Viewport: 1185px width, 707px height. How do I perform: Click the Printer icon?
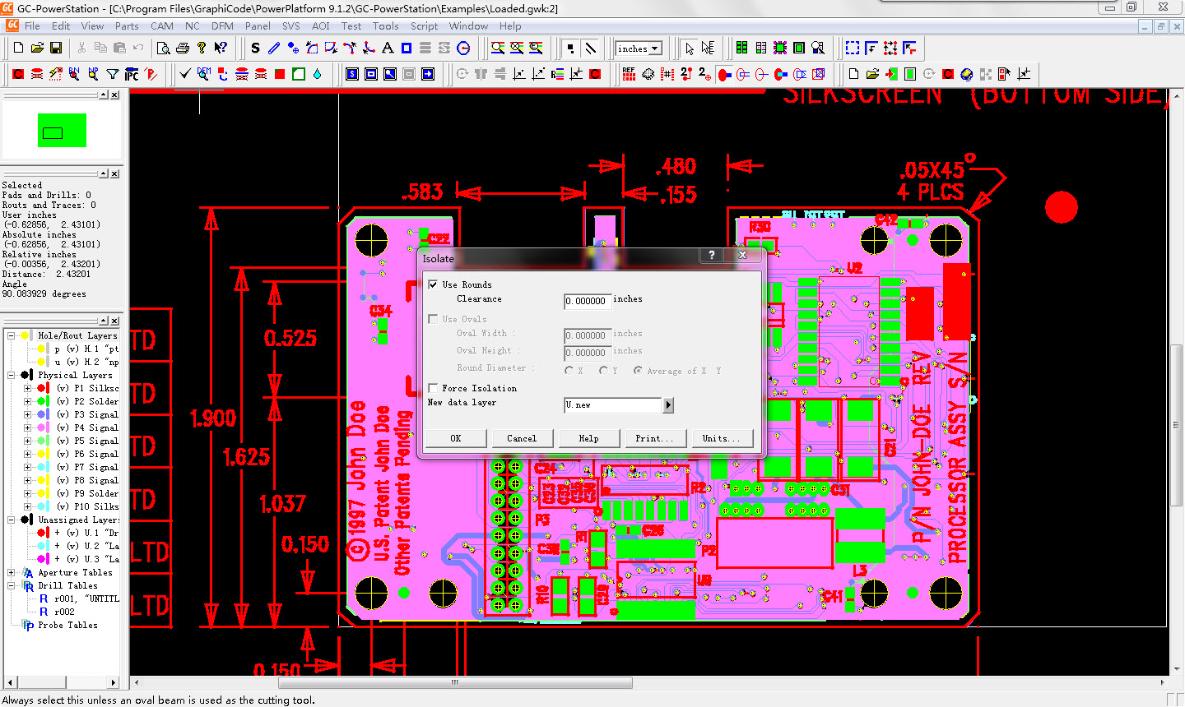pos(183,49)
